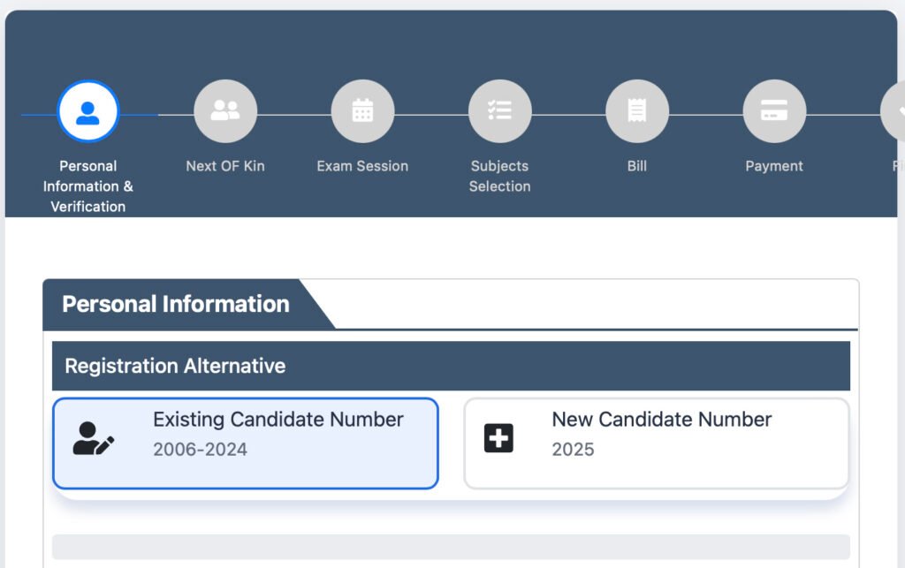
Task: Click the Exam Session step label
Action: tap(362, 166)
